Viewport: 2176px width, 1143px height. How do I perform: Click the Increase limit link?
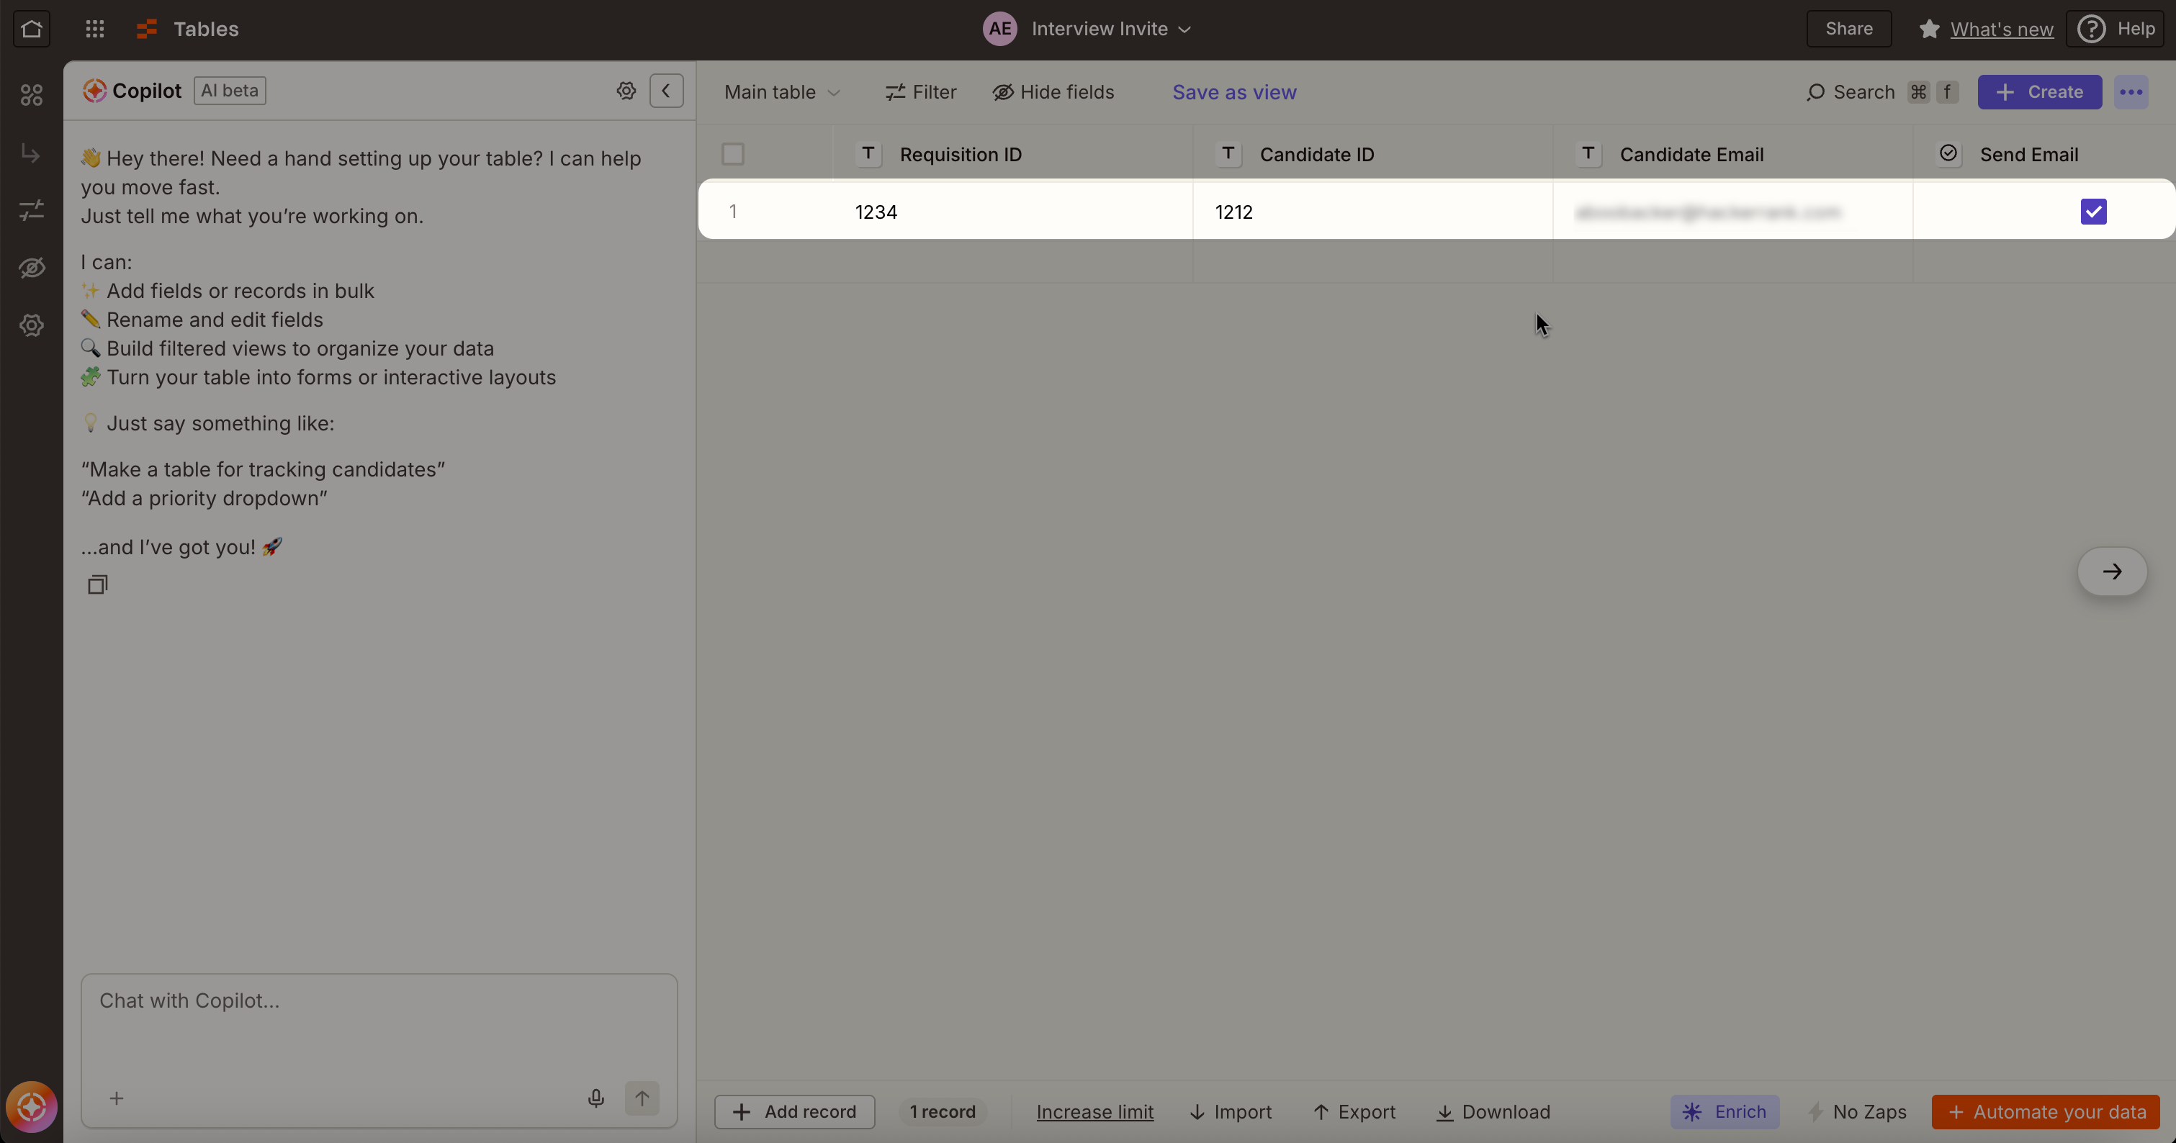[1094, 1112]
